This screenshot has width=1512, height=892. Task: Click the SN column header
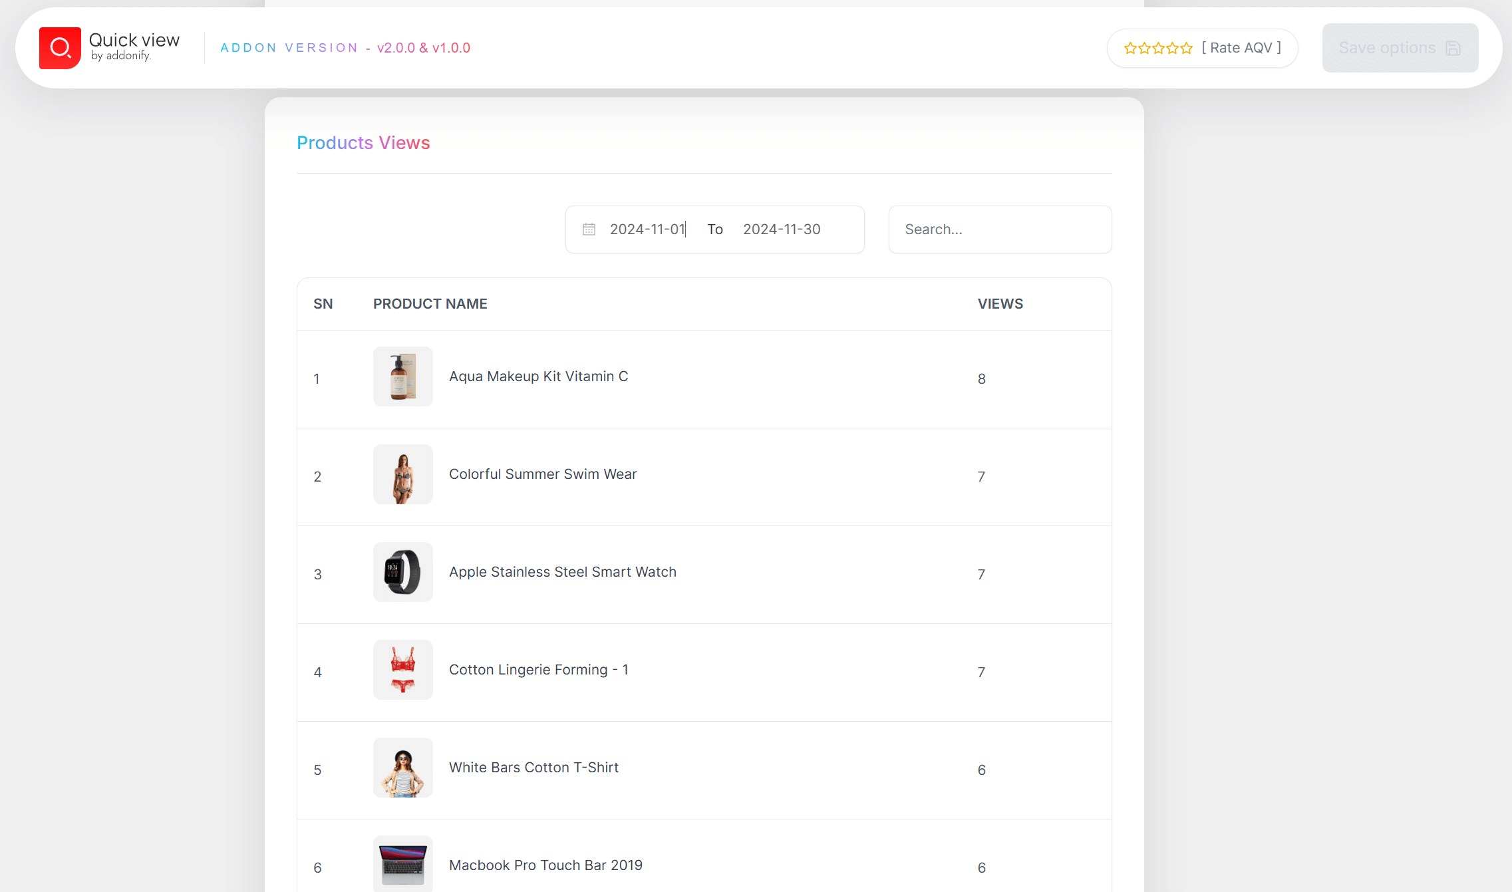[x=323, y=304]
